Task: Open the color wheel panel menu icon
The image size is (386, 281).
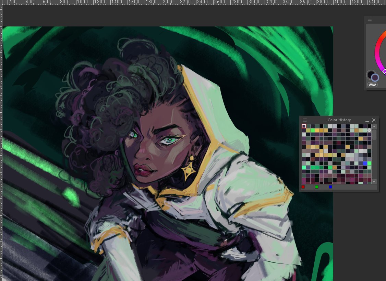Action: pyautogui.click(x=370, y=21)
